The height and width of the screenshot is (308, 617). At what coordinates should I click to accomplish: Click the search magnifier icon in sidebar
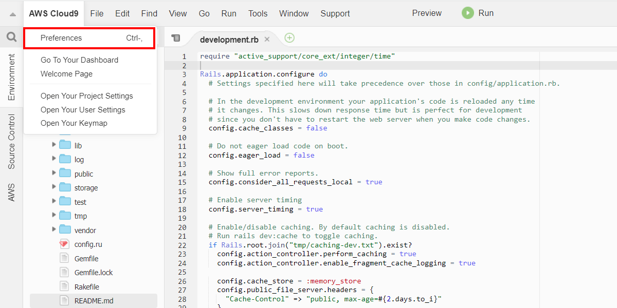[11, 37]
